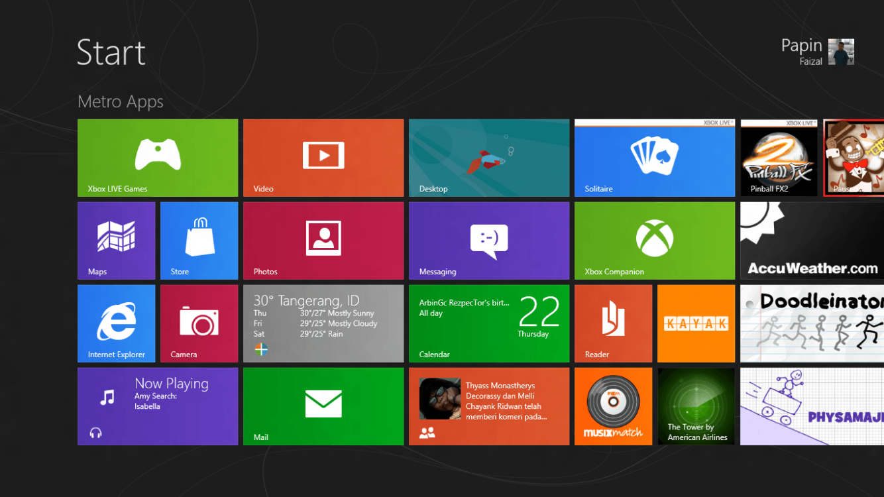
Task: Start the Solitaire card game
Action: point(655,158)
